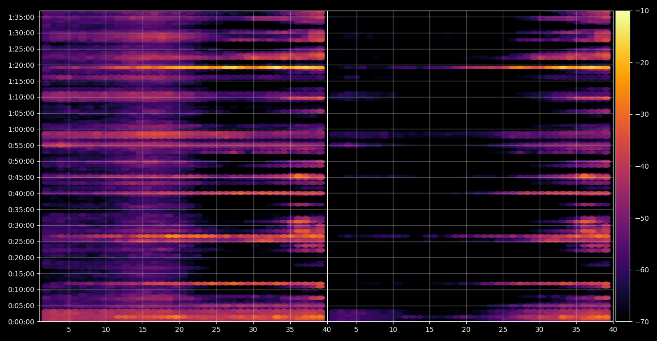
Task: Select the 0:00:00 time label
Action: pyautogui.click(x=21, y=322)
